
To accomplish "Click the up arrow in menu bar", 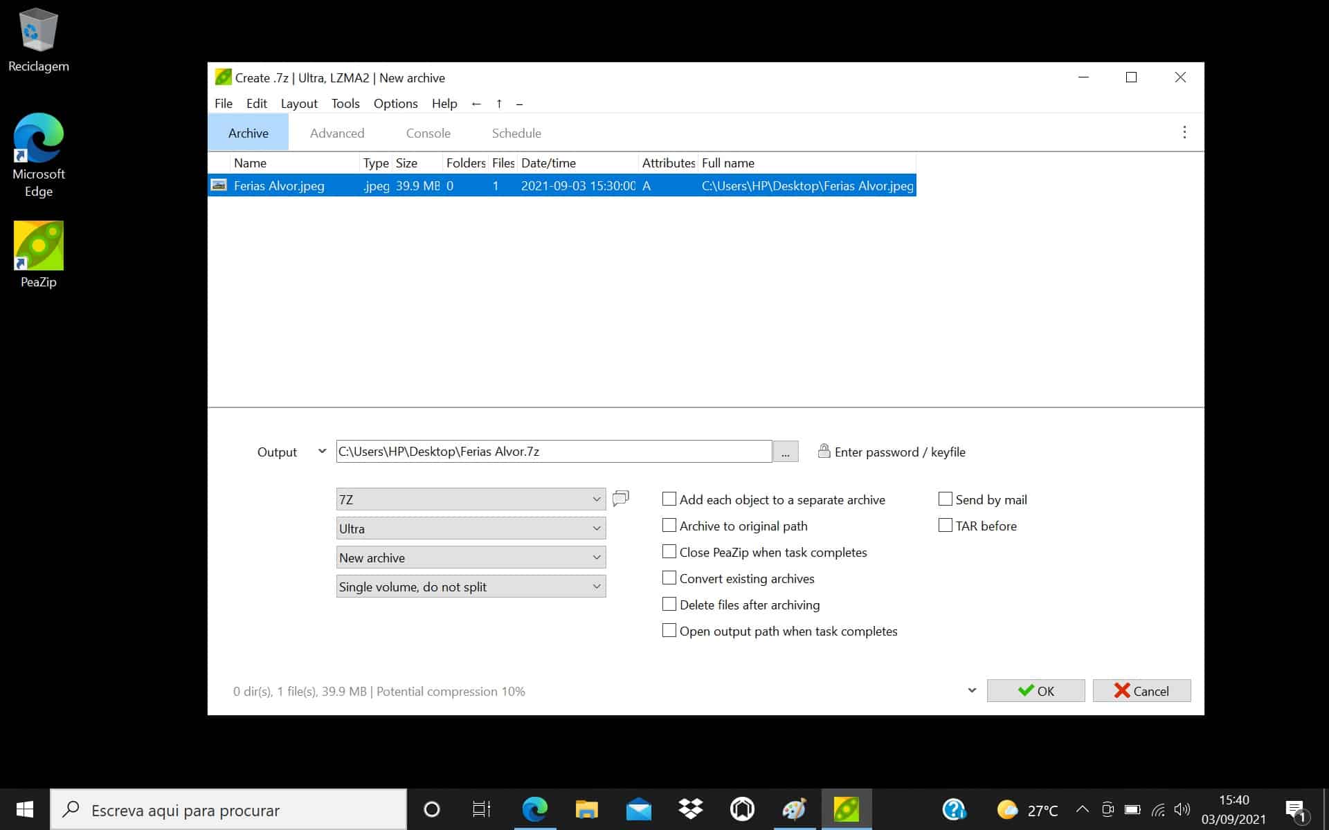I will point(498,104).
